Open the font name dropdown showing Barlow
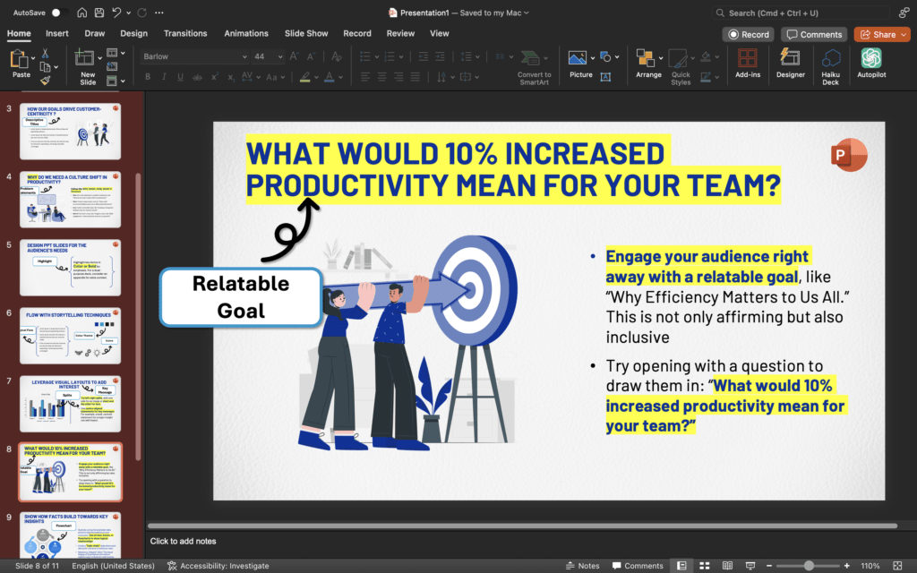This screenshot has width=917, height=573. [x=244, y=56]
